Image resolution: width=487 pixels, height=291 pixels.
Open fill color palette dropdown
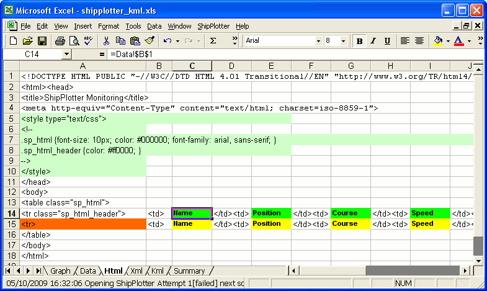[x=448, y=41]
